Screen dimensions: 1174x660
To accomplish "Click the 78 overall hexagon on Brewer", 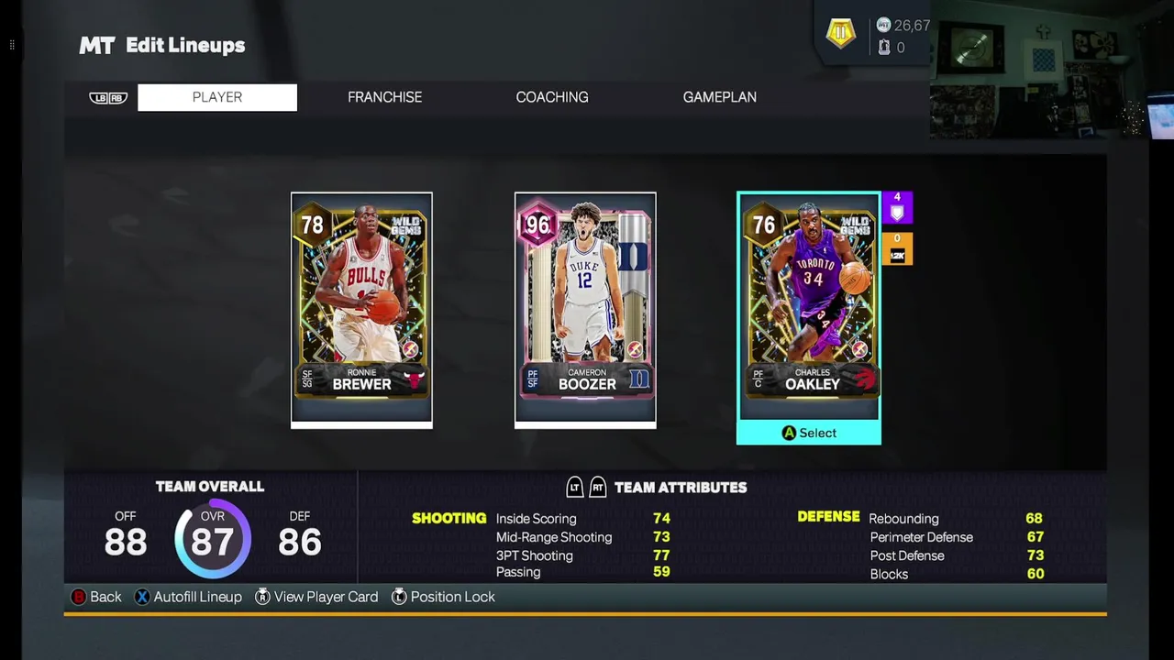I will 312,225.
